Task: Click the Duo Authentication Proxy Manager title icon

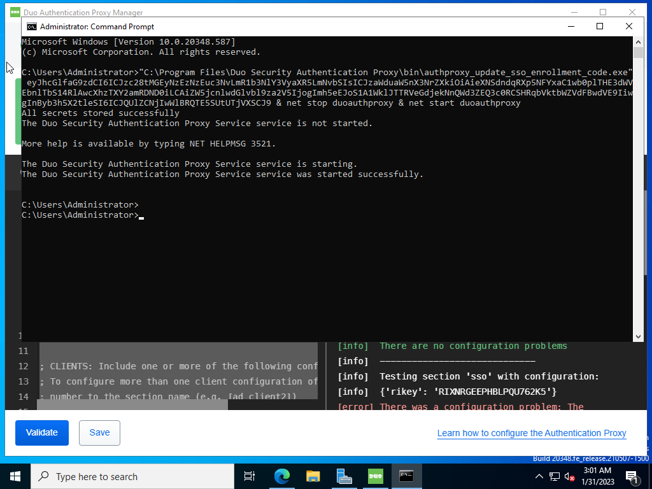Action: tap(15, 13)
